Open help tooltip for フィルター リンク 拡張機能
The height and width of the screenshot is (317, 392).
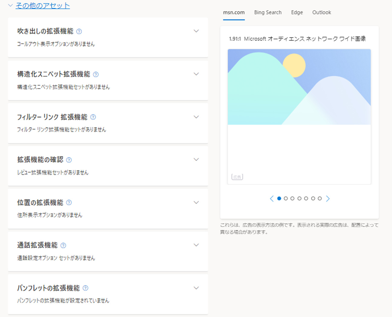[x=93, y=117]
